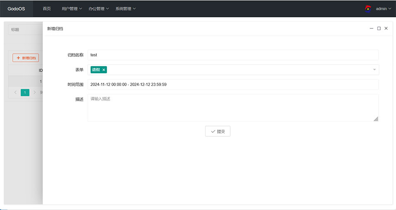This screenshot has width=396, height=210.
Task: Click the GodoOS logo
Action: click(x=16, y=9)
